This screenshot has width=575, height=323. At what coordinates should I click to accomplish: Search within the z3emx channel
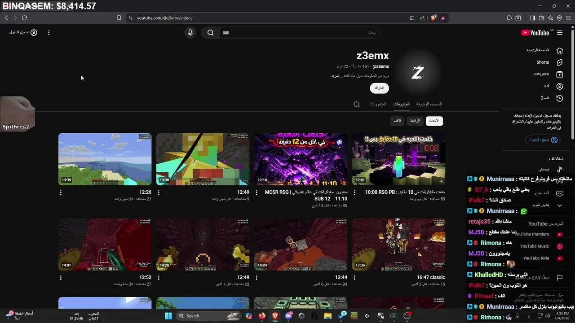tap(357, 104)
